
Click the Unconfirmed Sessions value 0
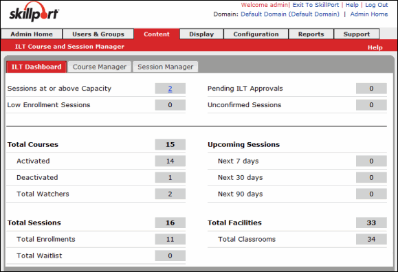click(371, 105)
